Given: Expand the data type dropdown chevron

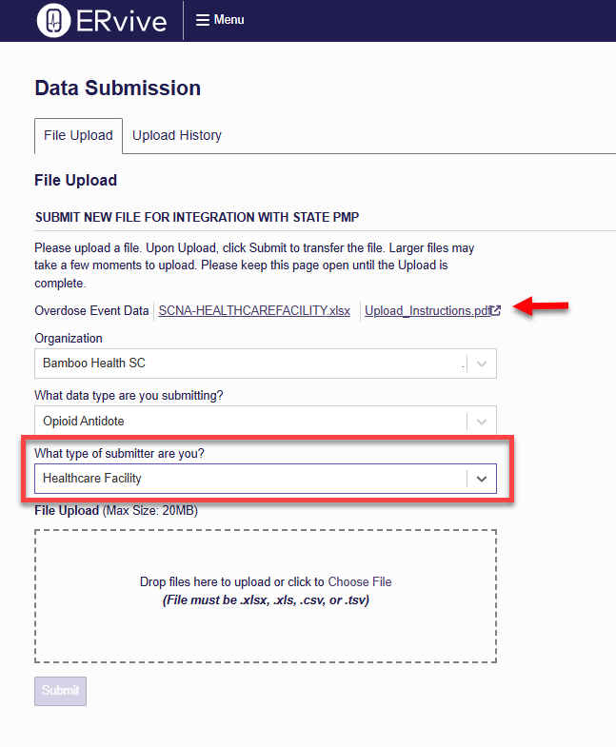Looking at the screenshot, I should pyautogui.click(x=482, y=422).
